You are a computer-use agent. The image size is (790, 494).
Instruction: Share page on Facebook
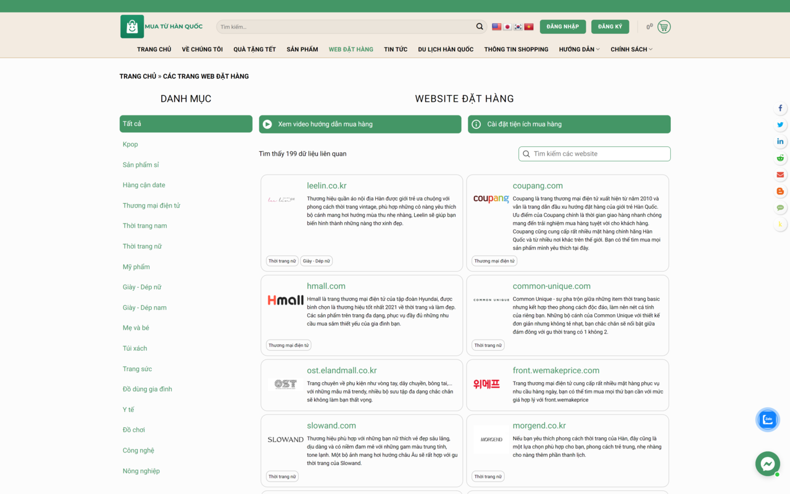(780, 108)
